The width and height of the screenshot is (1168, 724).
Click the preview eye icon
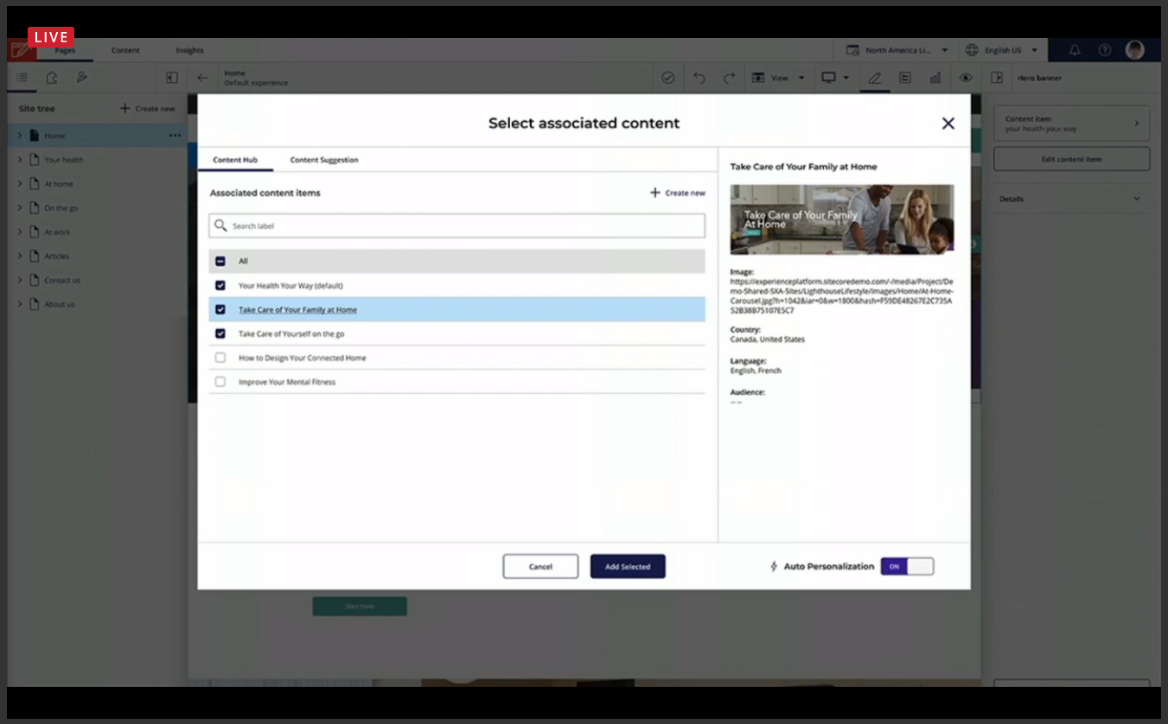pyautogui.click(x=966, y=78)
